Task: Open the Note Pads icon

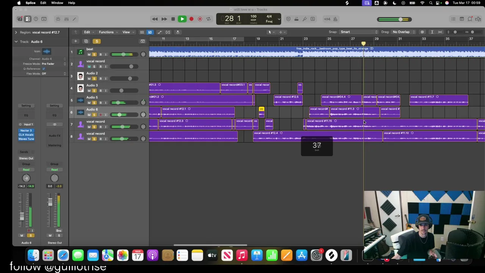Action: (x=462, y=19)
